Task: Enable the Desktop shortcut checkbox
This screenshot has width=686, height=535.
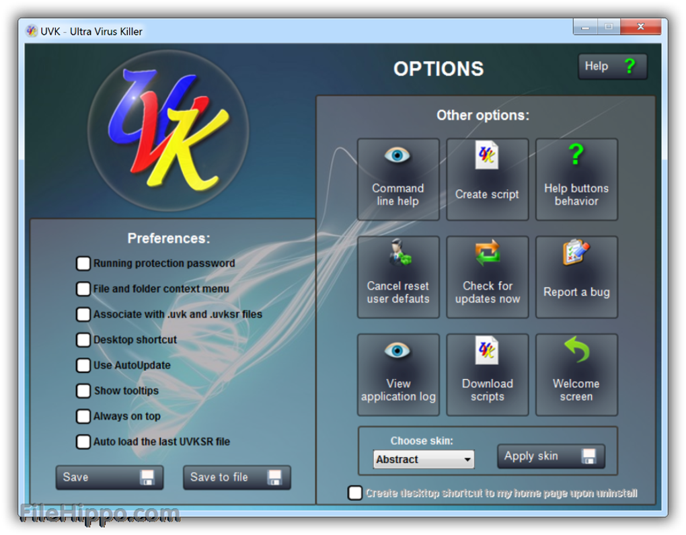Action: pyautogui.click(x=83, y=339)
